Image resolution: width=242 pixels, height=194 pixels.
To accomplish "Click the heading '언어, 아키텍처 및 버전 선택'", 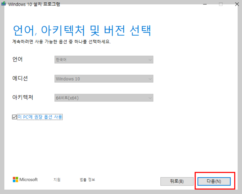I will click(82, 30).
